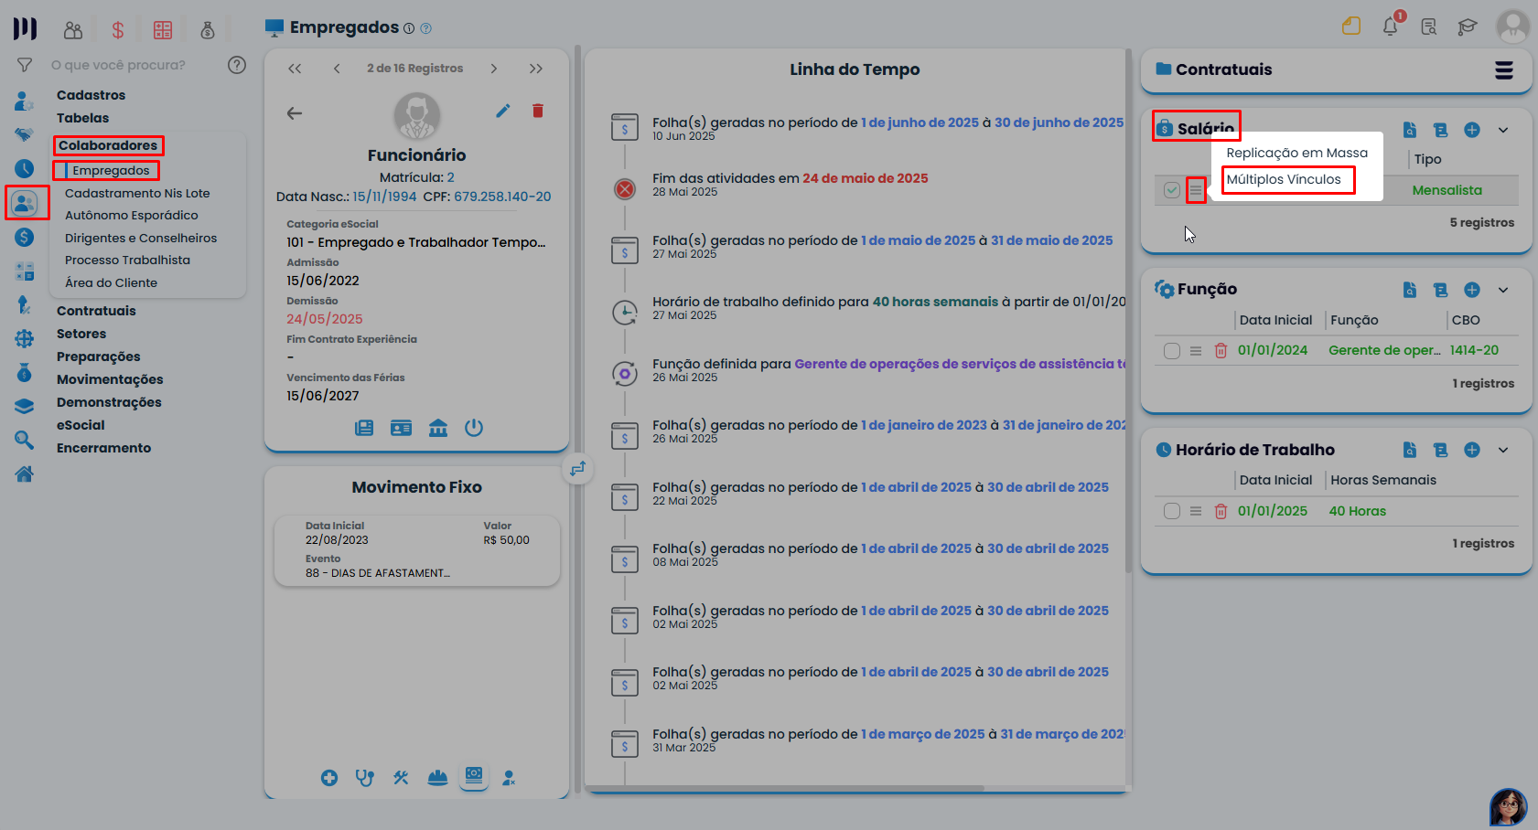The height and width of the screenshot is (830, 1538).
Task: Open Área do Cliente submenu item
Action: pos(112,282)
